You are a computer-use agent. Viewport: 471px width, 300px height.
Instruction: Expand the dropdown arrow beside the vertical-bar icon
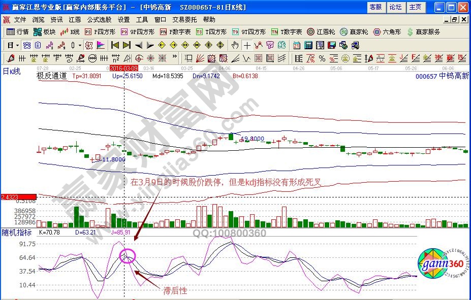click(79, 45)
